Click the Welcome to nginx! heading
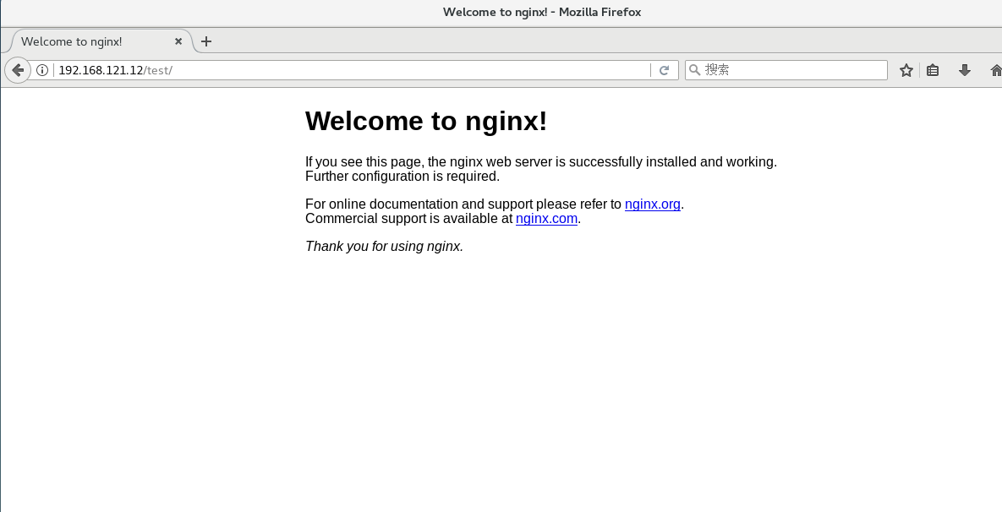Image resolution: width=1002 pixels, height=512 pixels. point(426,121)
